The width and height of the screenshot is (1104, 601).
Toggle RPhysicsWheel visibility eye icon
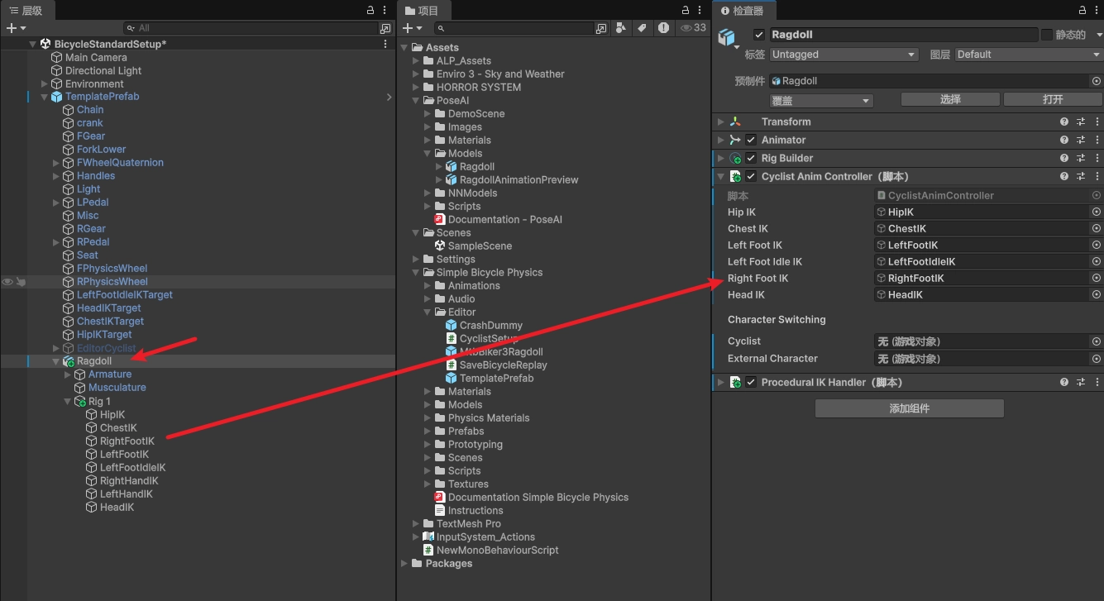(x=7, y=282)
